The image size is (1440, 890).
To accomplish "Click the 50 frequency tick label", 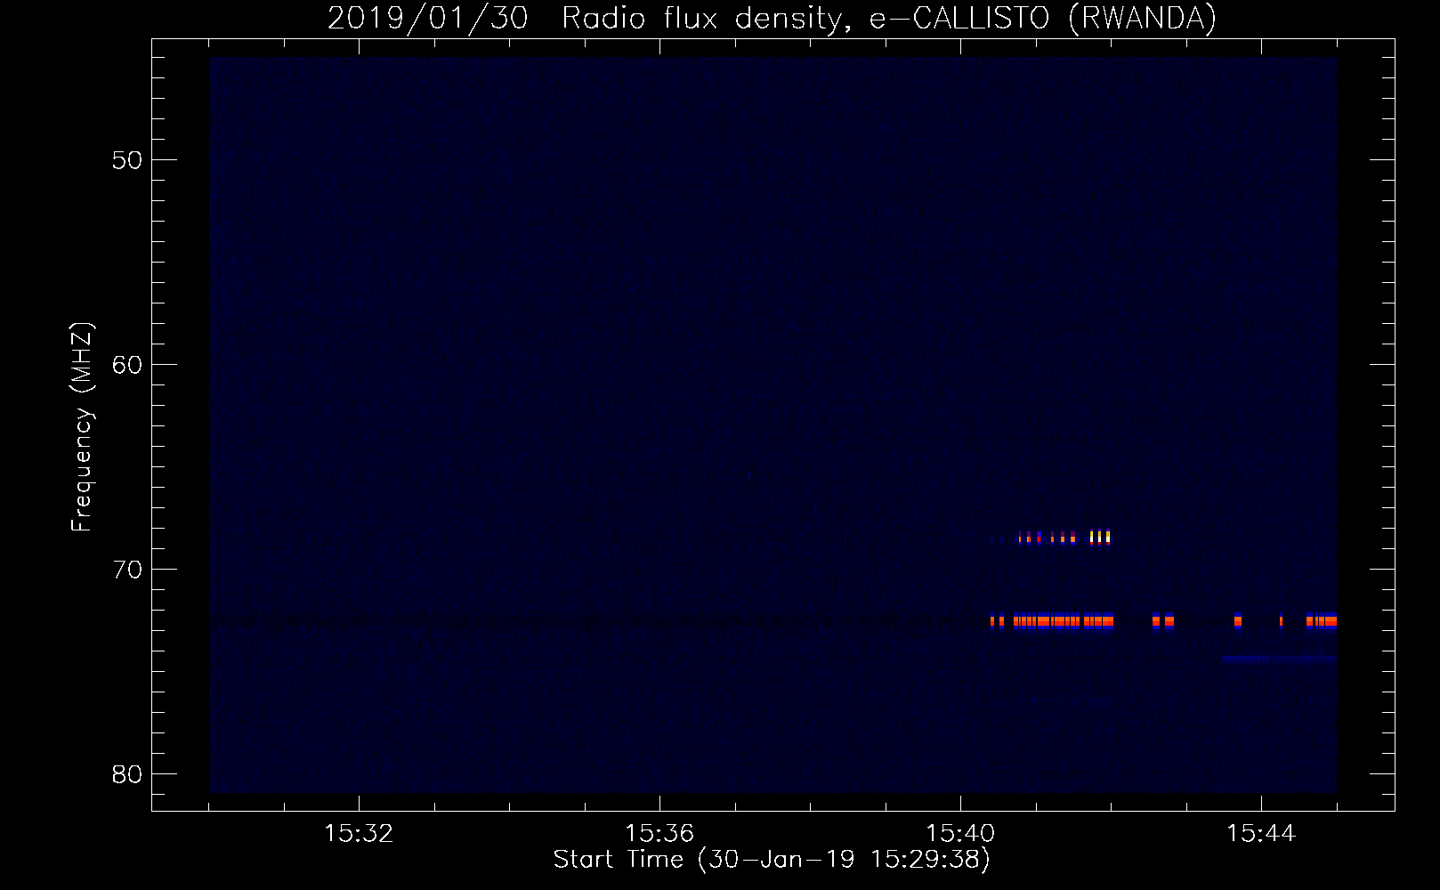I will (127, 160).
